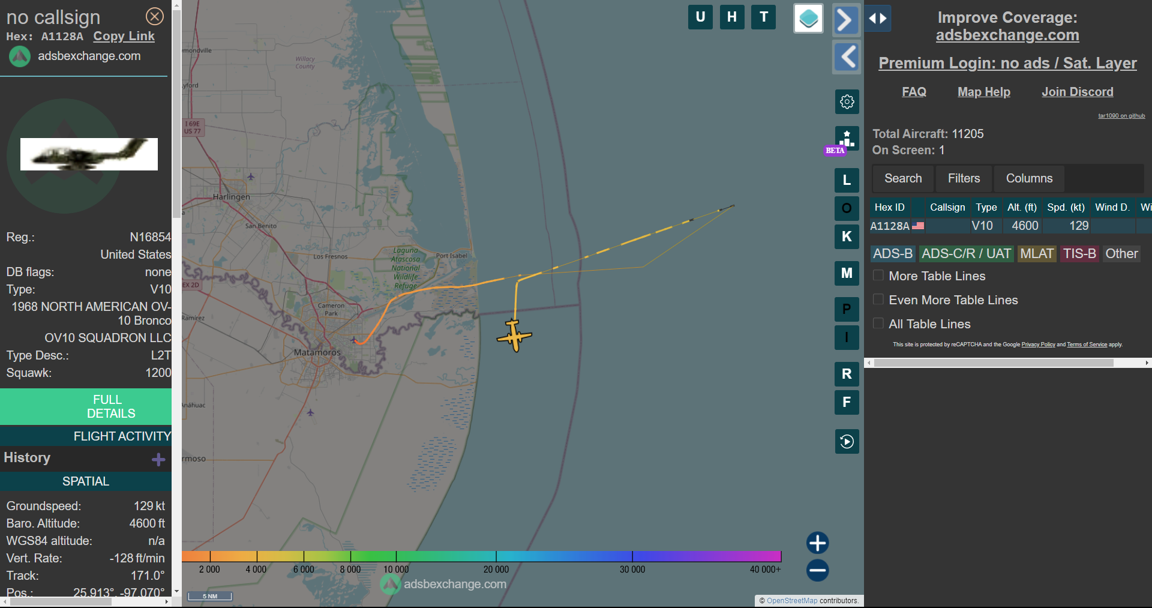Open the FAQ link
Screen dimensions: 1152x608
[x=914, y=92]
